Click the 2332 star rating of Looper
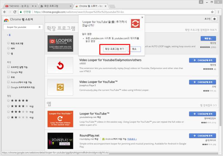Screen dimensions: 223x156 [x=208, y=47]
